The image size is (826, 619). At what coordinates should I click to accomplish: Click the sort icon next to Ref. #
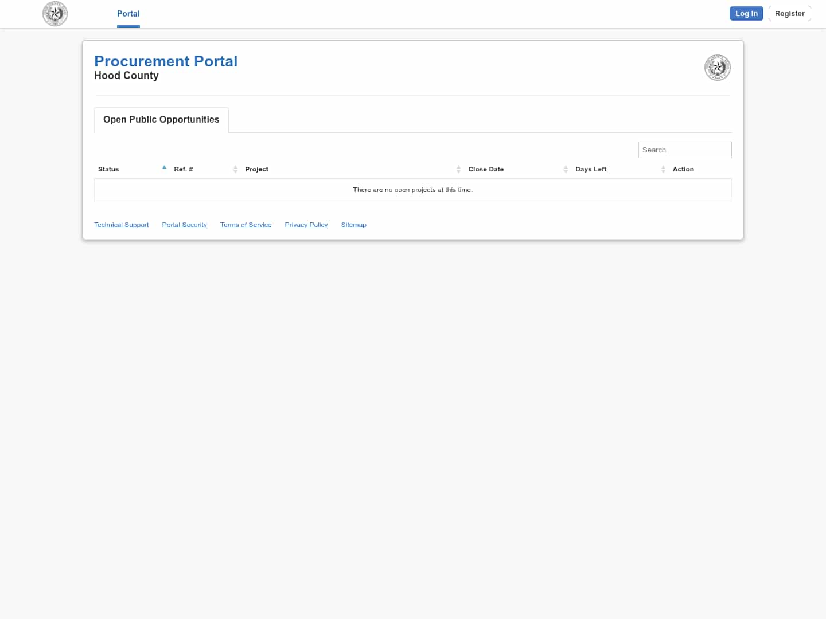(235, 169)
